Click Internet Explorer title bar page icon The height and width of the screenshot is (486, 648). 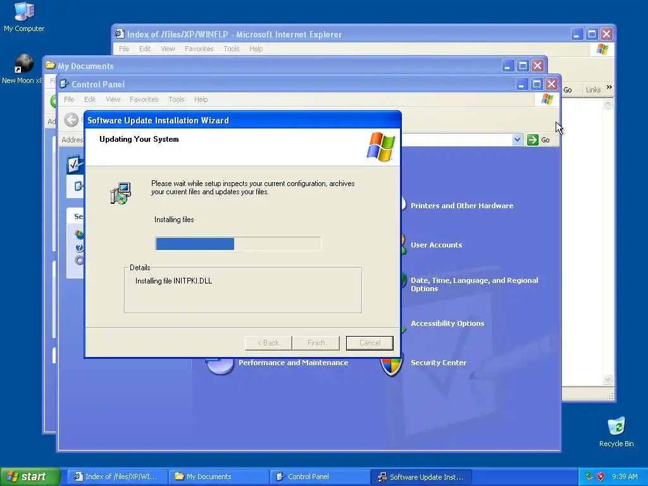[120, 34]
